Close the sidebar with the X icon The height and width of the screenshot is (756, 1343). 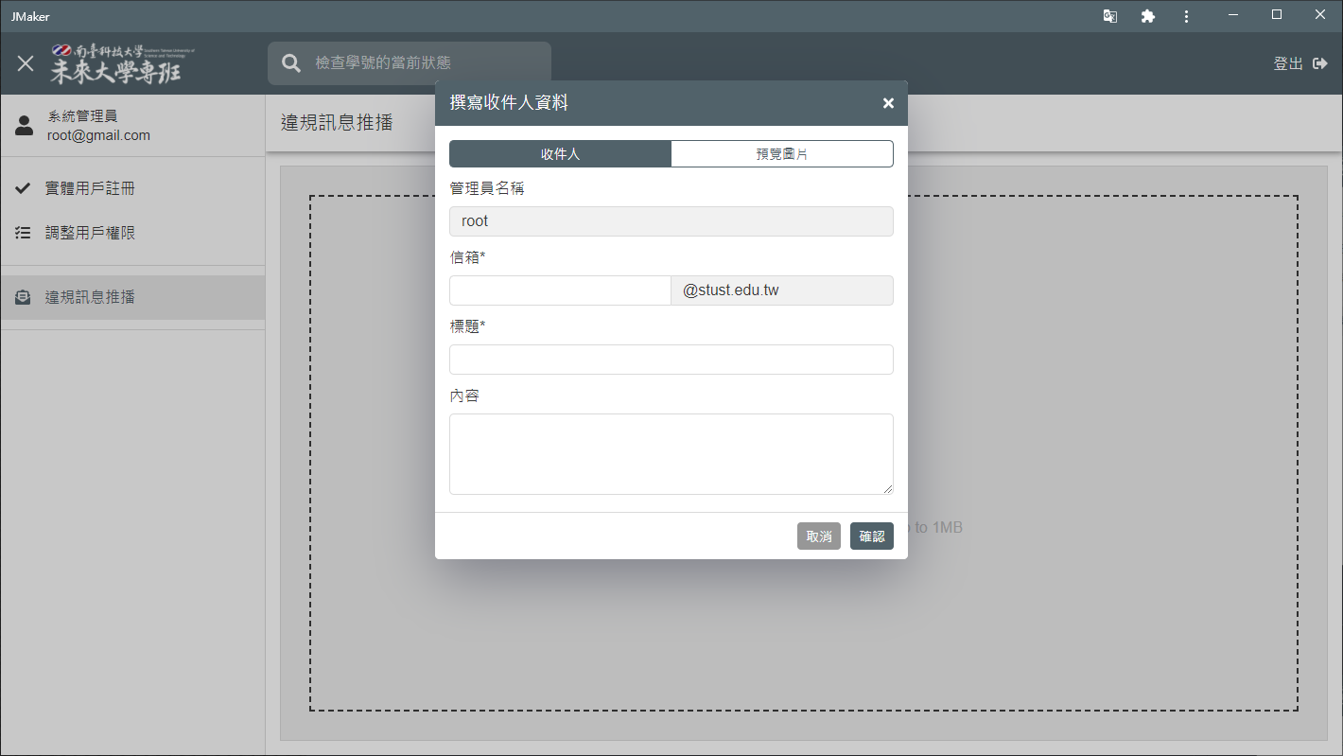click(x=26, y=63)
